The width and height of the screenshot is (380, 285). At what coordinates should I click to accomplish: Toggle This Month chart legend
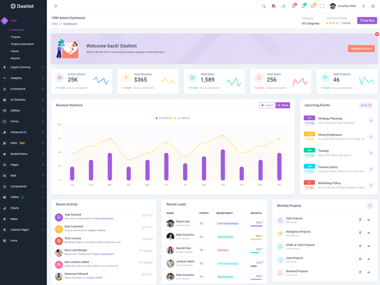[x=163, y=118]
